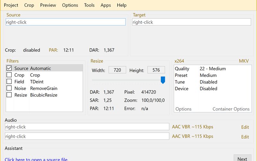257x161 pixels.
Task: Click Edit for the second audio track
Action: point(245,137)
